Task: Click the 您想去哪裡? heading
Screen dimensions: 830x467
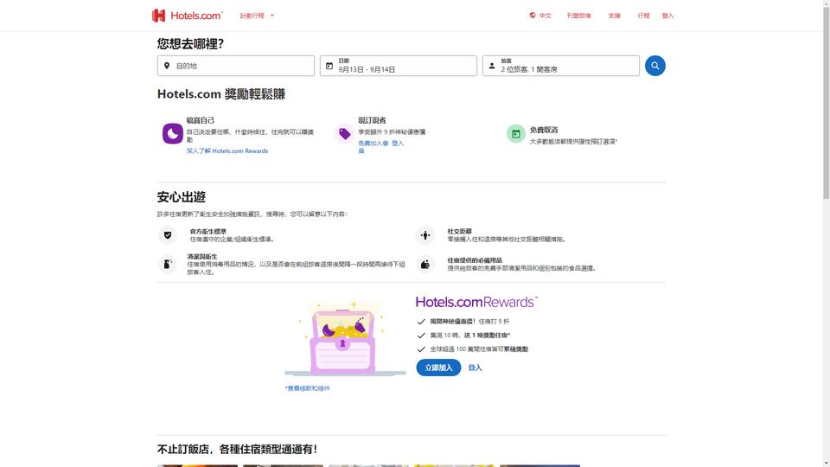Action: click(190, 44)
